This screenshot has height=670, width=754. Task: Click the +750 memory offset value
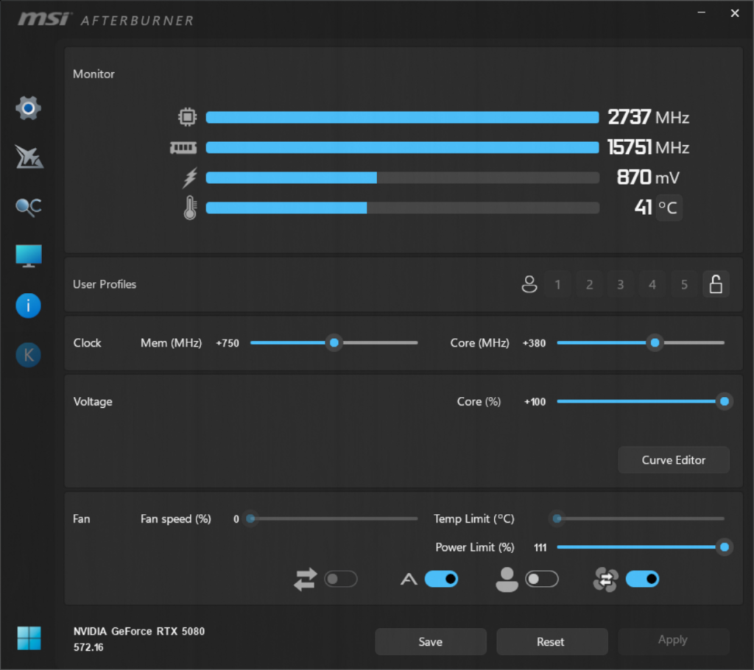coord(228,343)
